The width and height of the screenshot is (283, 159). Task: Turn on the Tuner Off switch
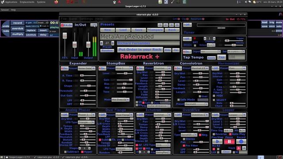point(187,25)
